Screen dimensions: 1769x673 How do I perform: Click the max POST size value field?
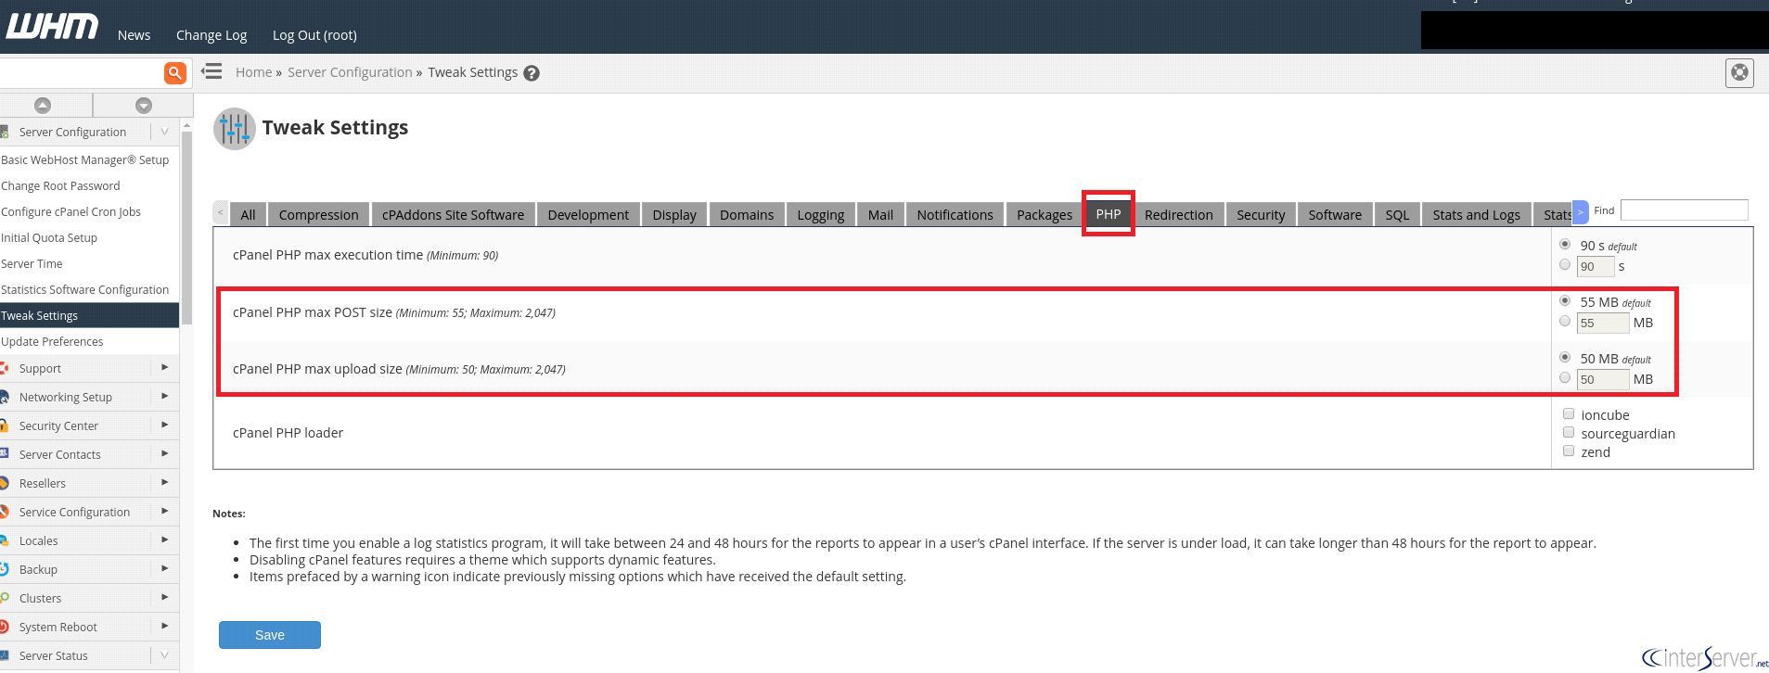tap(1603, 323)
